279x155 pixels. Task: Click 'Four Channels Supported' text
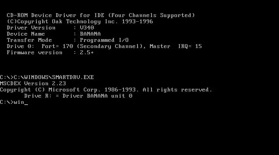[152, 15]
